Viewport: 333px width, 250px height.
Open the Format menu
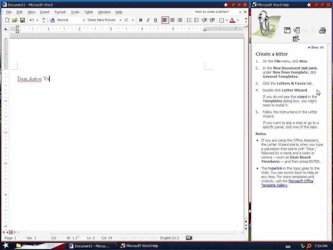[60, 12]
